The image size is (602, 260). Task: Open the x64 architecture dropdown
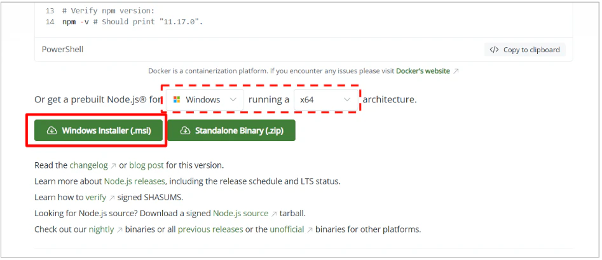click(x=326, y=100)
